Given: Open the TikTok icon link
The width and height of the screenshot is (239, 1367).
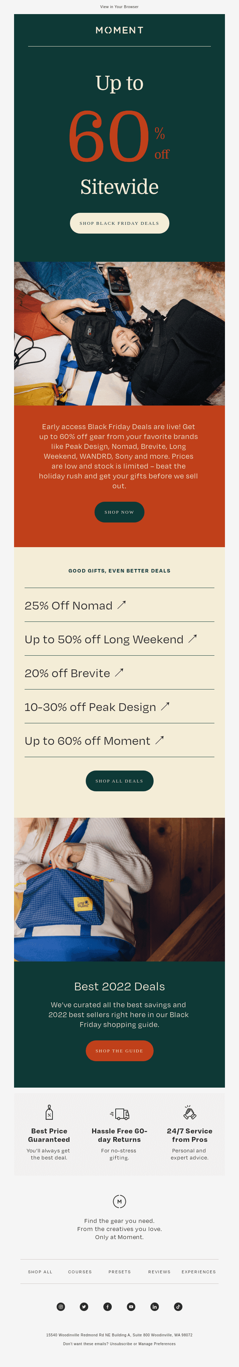Looking at the screenshot, I should [178, 1306].
